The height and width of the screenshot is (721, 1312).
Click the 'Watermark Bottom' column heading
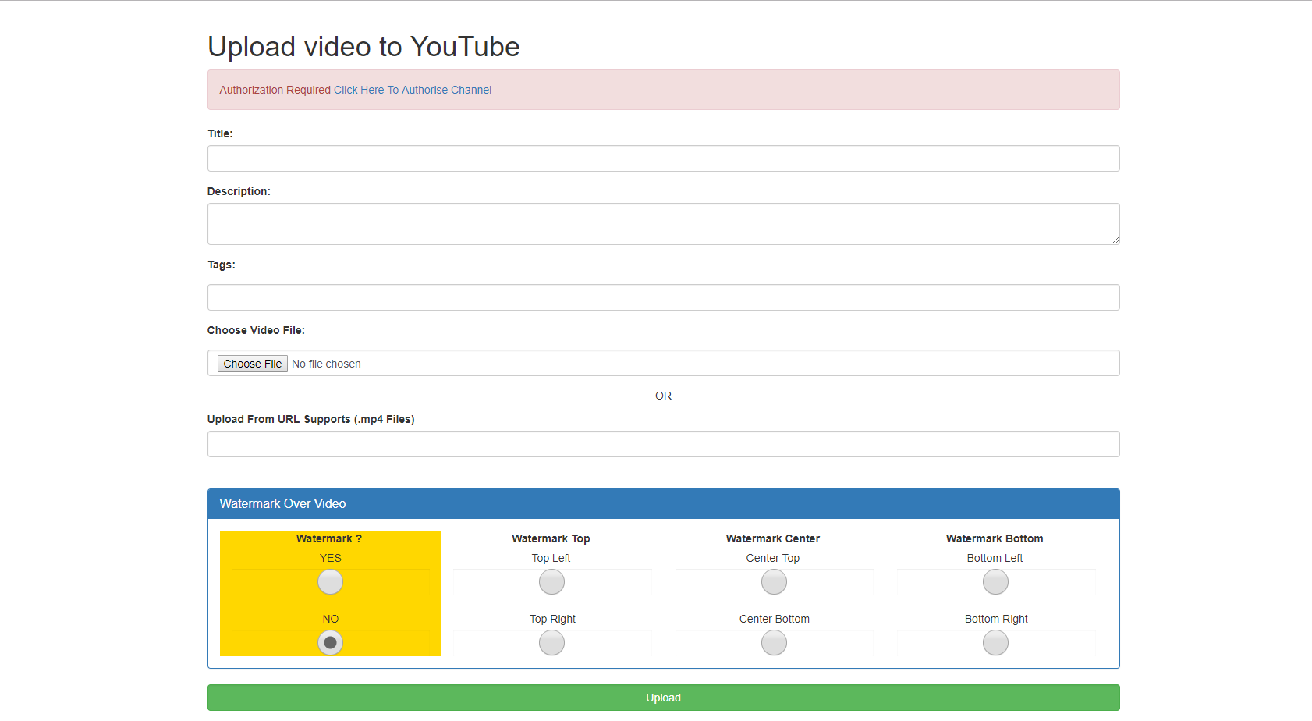tap(995, 538)
